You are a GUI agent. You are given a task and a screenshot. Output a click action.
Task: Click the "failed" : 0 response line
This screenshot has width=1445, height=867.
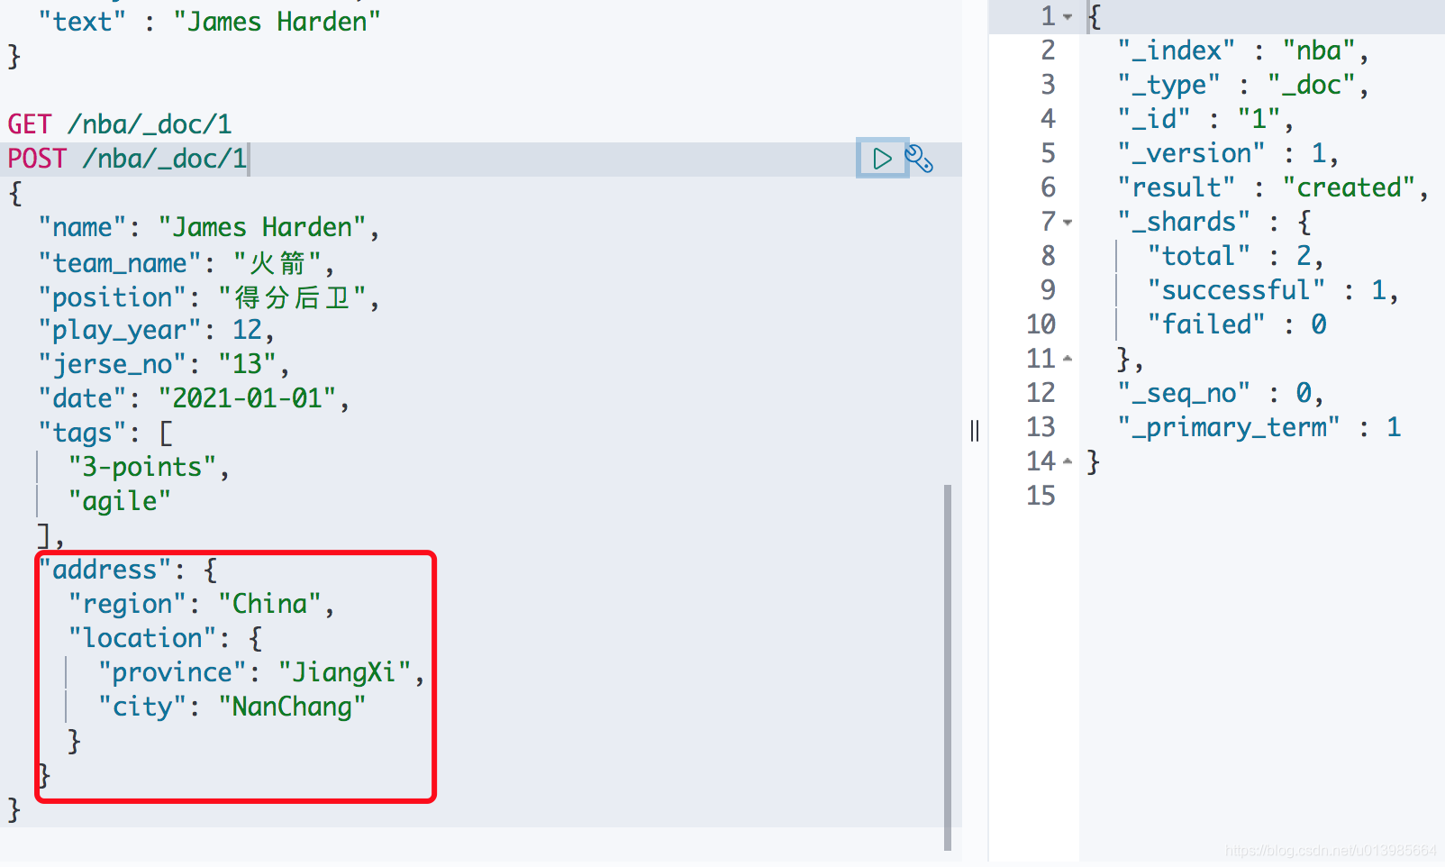pos(1236,324)
